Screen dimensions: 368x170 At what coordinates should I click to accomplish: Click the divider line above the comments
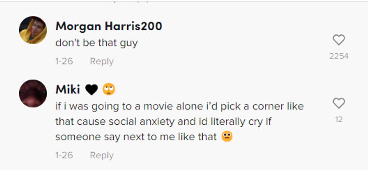click(184, 2)
